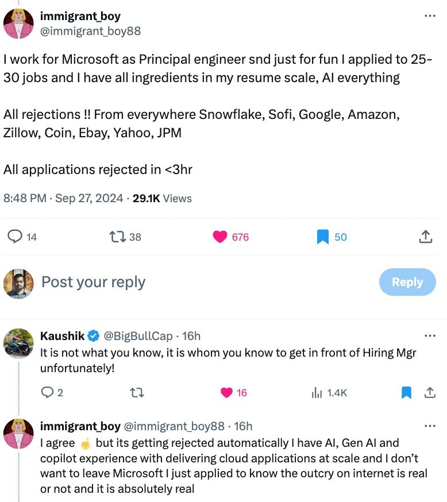Open the reply composer via the comment icon

16,237
